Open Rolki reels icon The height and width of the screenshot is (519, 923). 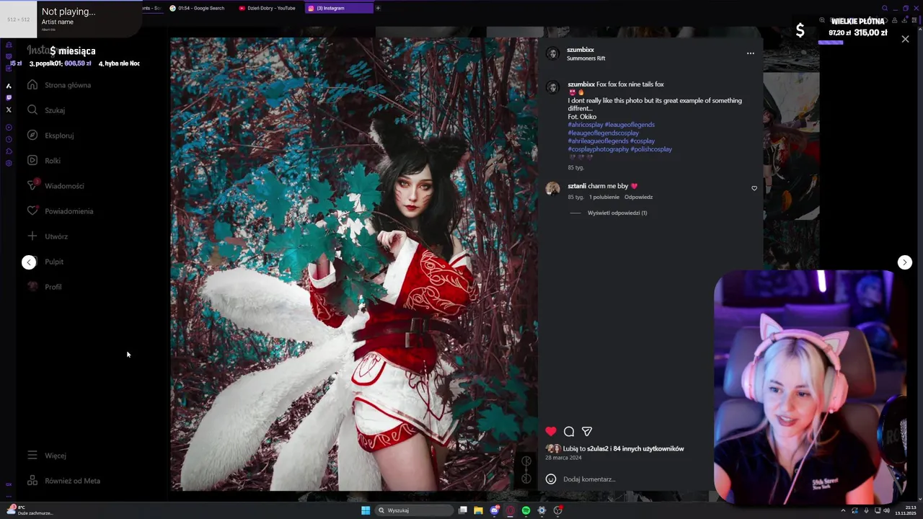pyautogui.click(x=32, y=161)
